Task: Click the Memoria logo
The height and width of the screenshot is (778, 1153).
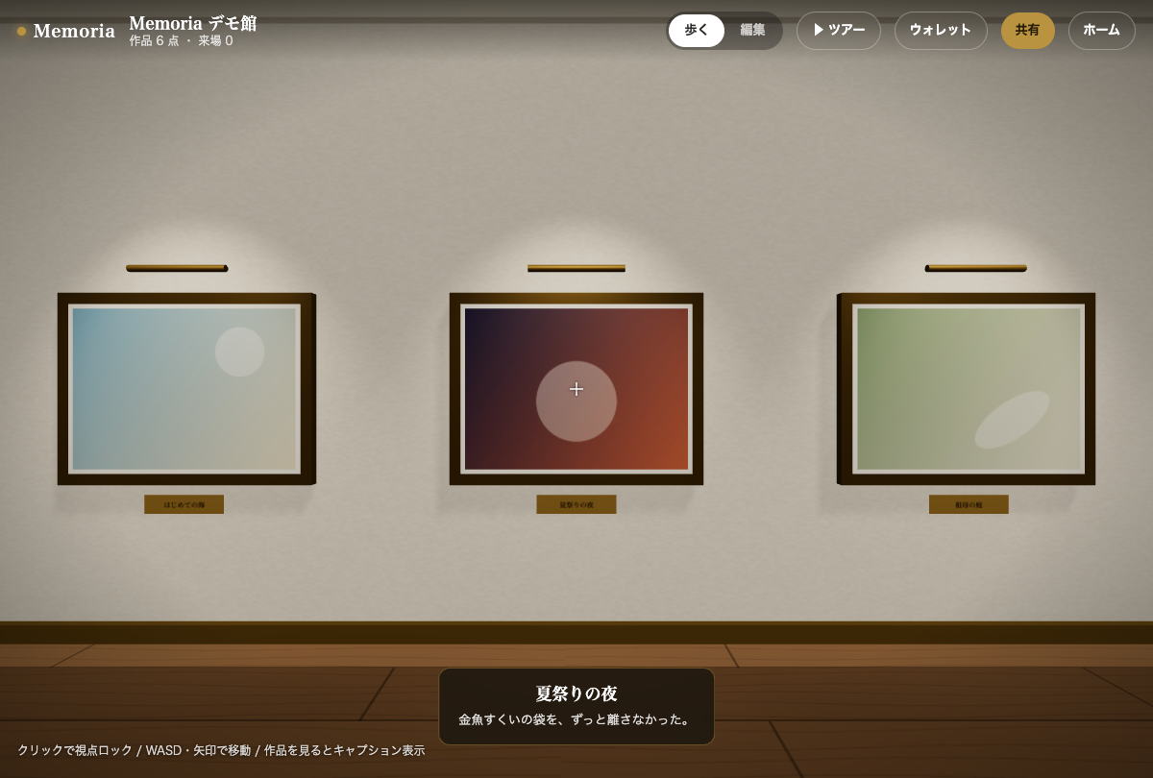Action: tap(74, 31)
